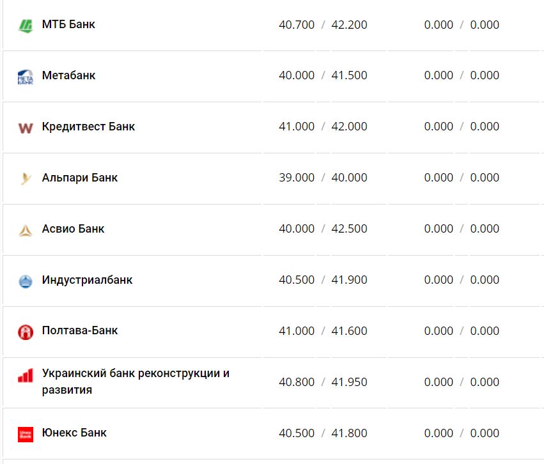The width and height of the screenshot is (544, 464).
Task: Click the 40.700 / 42.200 rate for МТБ
Action: point(323,25)
